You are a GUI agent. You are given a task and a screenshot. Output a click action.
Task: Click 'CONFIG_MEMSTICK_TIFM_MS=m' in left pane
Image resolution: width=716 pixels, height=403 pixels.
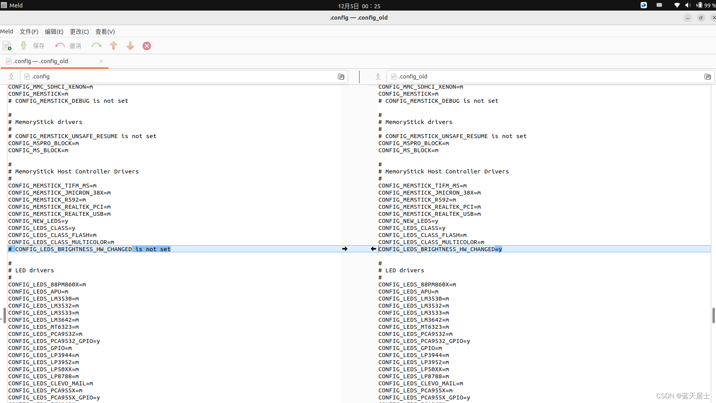coord(52,186)
